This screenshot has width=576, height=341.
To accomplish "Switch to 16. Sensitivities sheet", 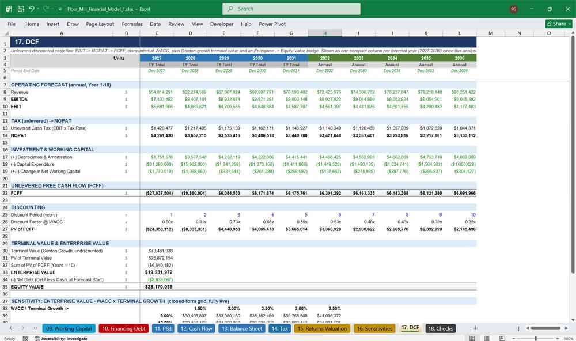I will [375, 328].
